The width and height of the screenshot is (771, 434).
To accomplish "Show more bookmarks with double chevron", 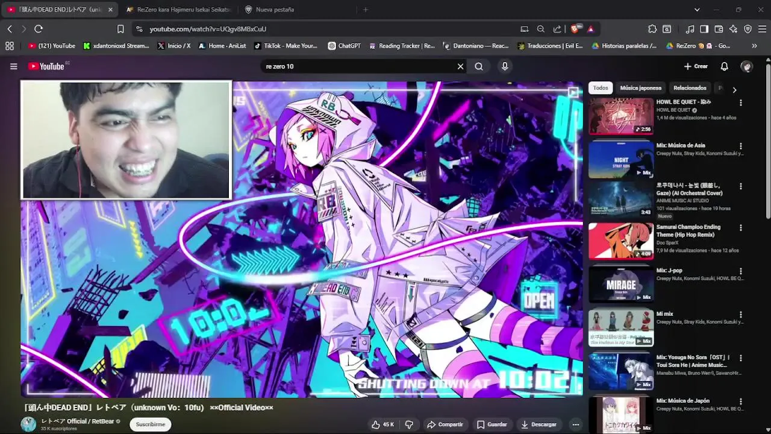I will [754, 46].
